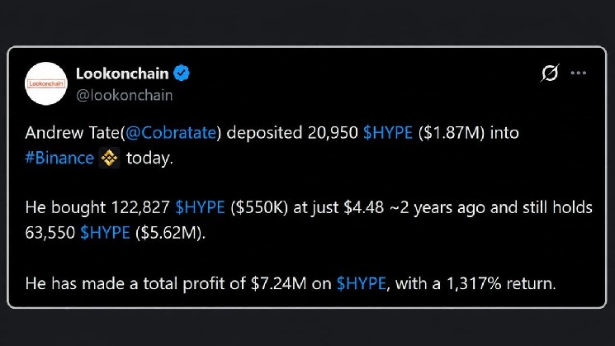The image size is (615, 346).
Task: Click $HYPE cashtag in total profit sentence
Action: [362, 283]
